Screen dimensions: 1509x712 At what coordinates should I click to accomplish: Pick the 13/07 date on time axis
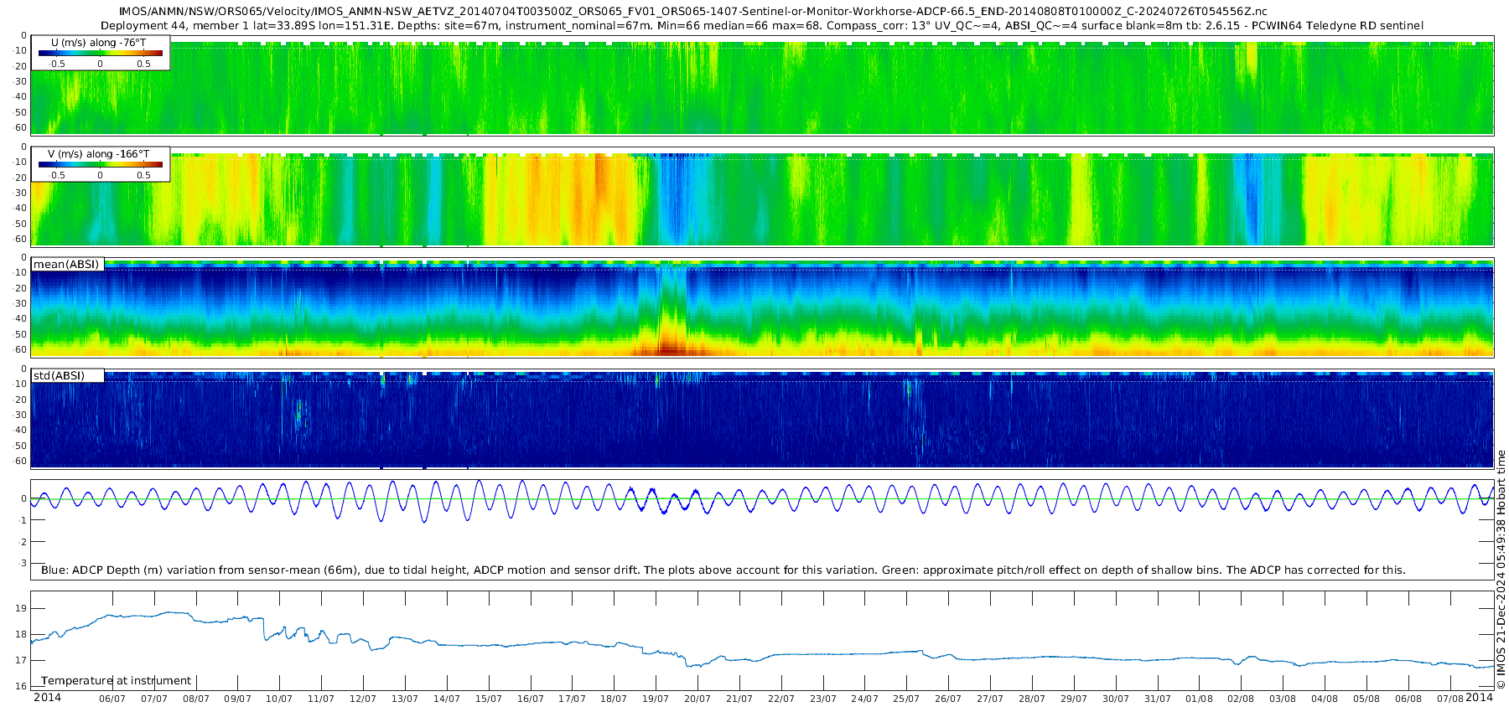(x=405, y=699)
